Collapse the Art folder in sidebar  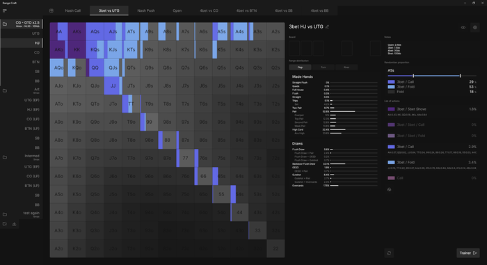pos(5,90)
